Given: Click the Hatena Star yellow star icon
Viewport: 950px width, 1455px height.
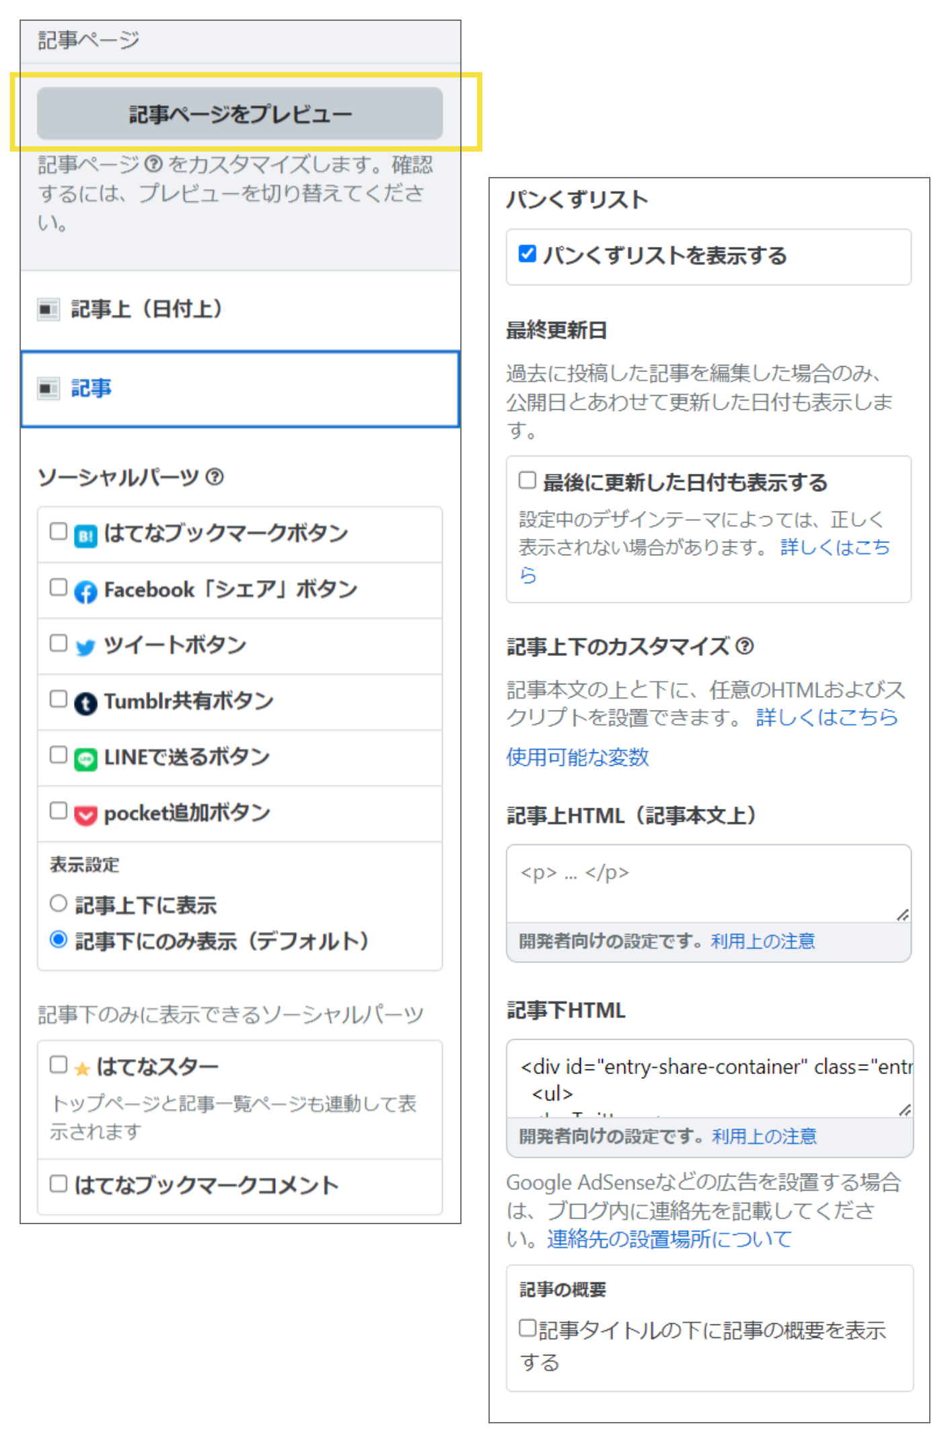Looking at the screenshot, I should tap(82, 1069).
